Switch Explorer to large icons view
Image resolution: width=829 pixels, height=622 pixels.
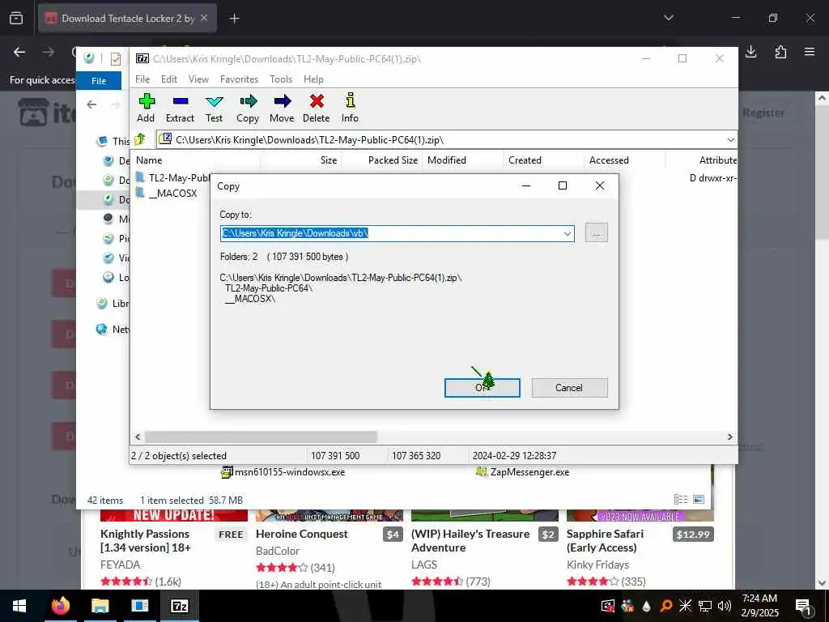click(699, 499)
